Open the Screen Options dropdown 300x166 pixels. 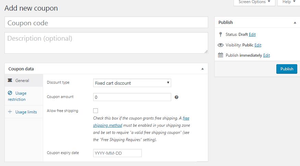click(x=254, y=2)
